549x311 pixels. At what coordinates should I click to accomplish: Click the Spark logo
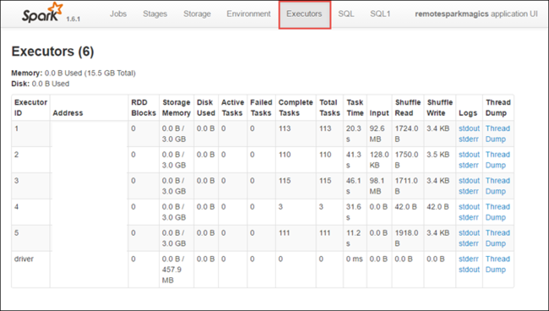pos(43,14)
